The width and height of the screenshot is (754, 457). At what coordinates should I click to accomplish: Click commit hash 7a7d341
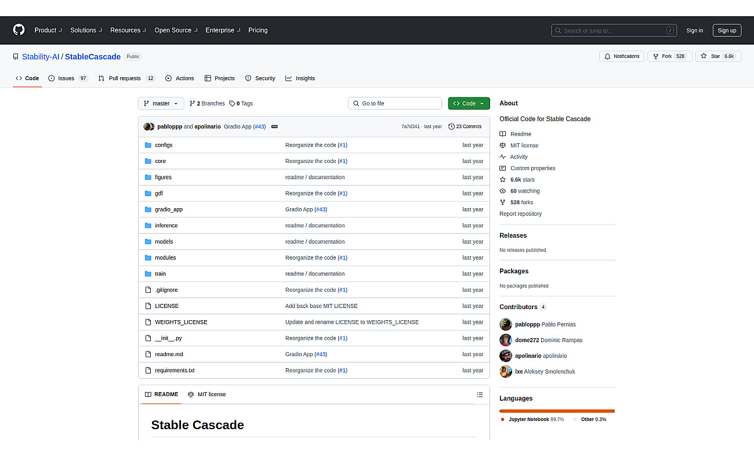[411, 126]
